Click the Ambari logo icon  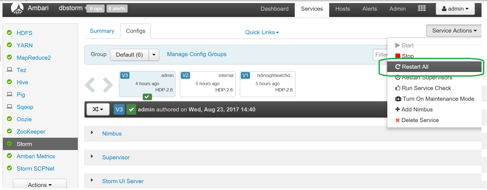coord(17,8)
